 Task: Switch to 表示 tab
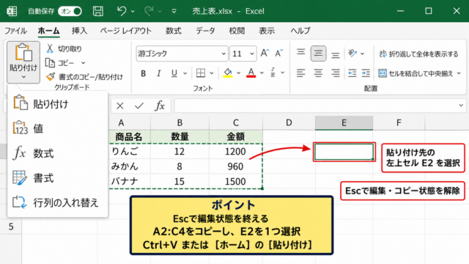[x=267, y=31]
